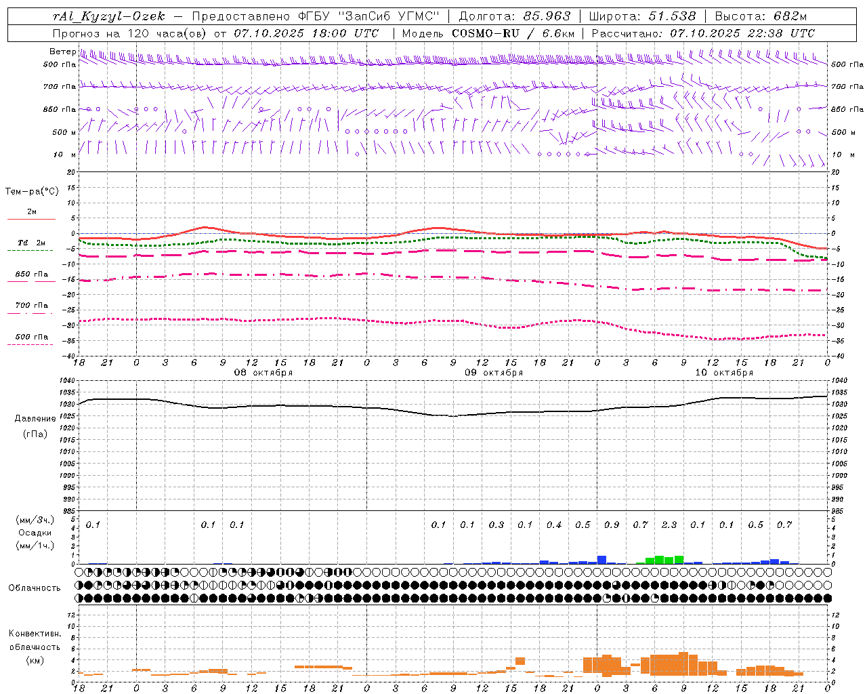Viewport: 867px width, 694px height.
Task: Click the 0.9 precipitation total
Action: [612, 525]
